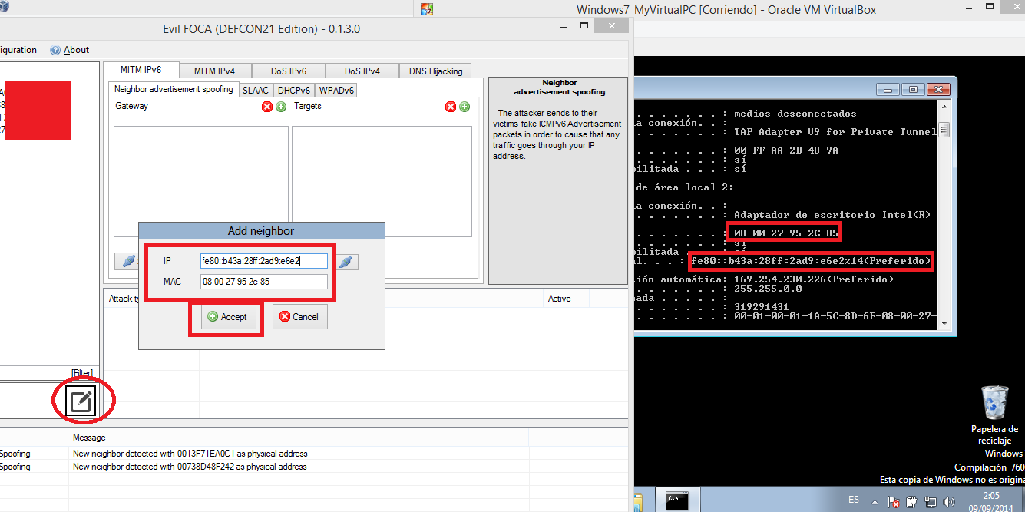This screenshot has height=512, width=1025.
Task: Add a target with green plus icon
Action: point(465,107)
